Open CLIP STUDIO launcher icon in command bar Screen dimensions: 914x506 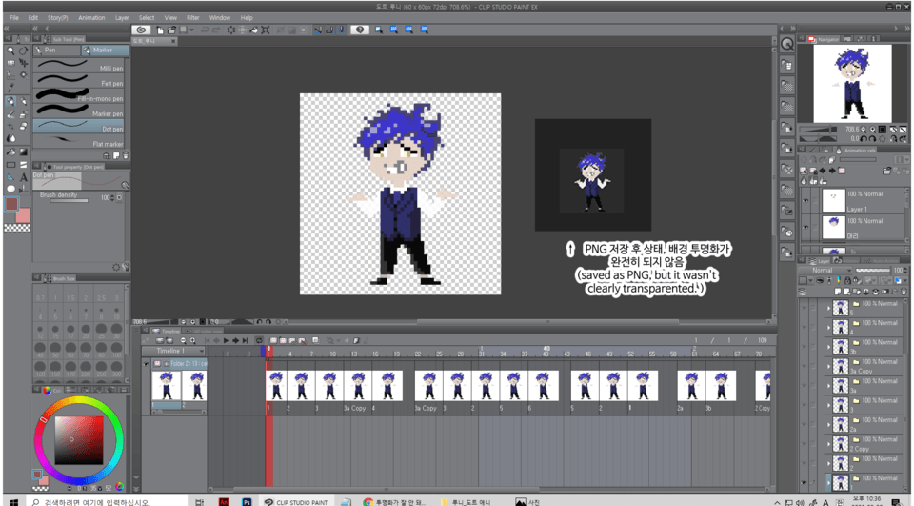click(142, 30)
